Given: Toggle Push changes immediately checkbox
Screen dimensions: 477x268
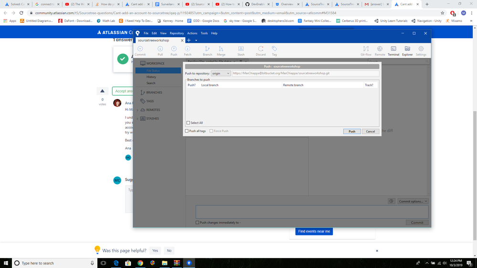Looking at the screenshot, I should (197, 222).
